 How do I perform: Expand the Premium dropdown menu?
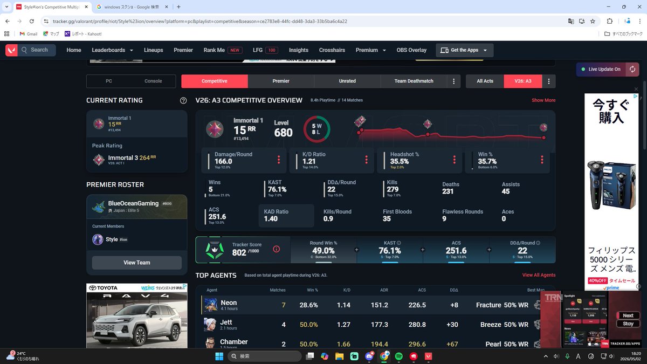click(371, 50)
